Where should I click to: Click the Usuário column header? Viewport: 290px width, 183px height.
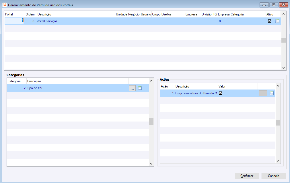click(146, 14)
